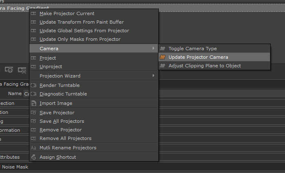Viewport: 285px width, 173px height.
Task: Click the Save Projector icon
Action: (x=34, y=113)
